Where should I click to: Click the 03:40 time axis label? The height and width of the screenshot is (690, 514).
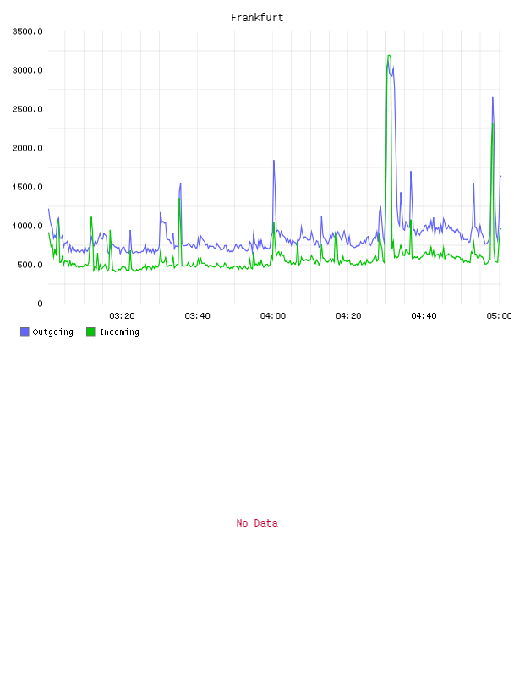[197, 316]
